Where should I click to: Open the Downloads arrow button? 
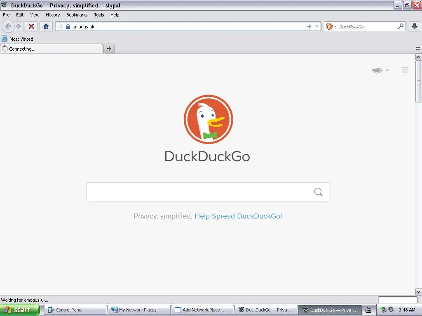coord(415,26)
